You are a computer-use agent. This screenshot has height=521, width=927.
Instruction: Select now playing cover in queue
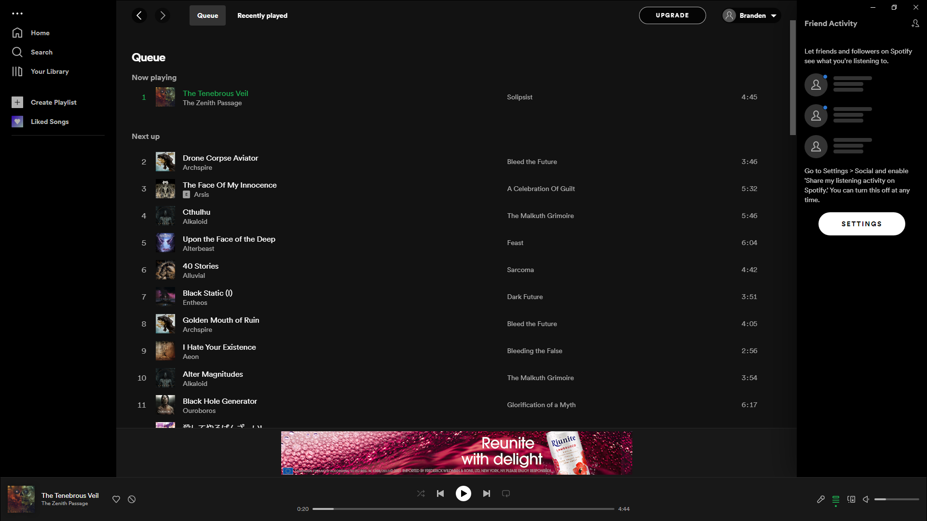165,97
